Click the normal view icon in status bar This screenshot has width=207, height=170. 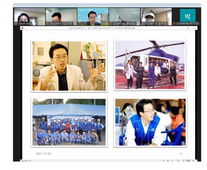[178, 161]
